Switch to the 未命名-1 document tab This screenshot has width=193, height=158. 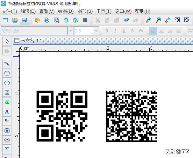coord(28,40)
